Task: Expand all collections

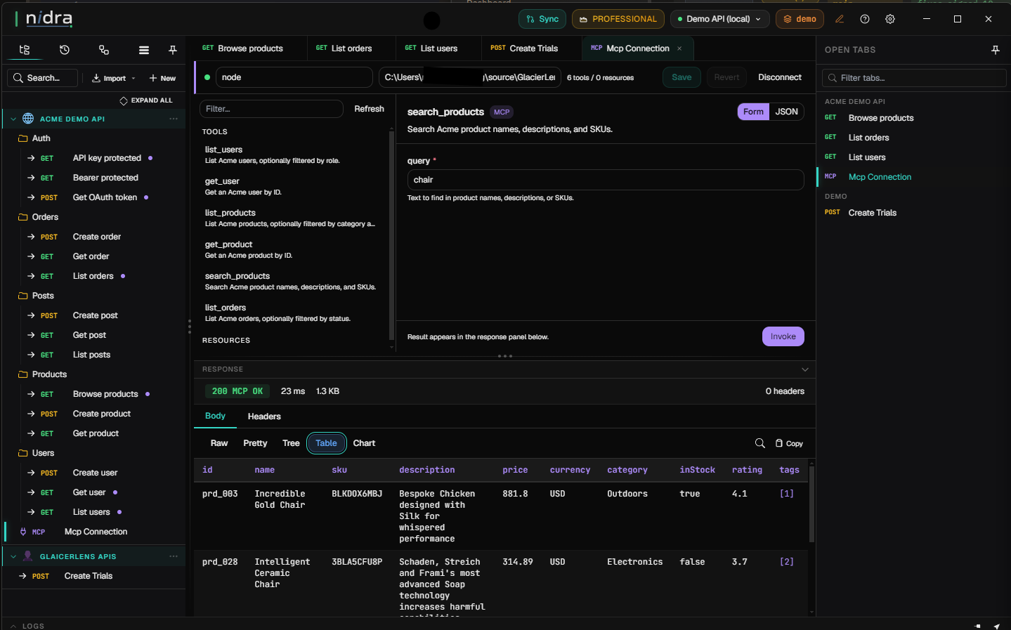Action: (x=146, y=100)
